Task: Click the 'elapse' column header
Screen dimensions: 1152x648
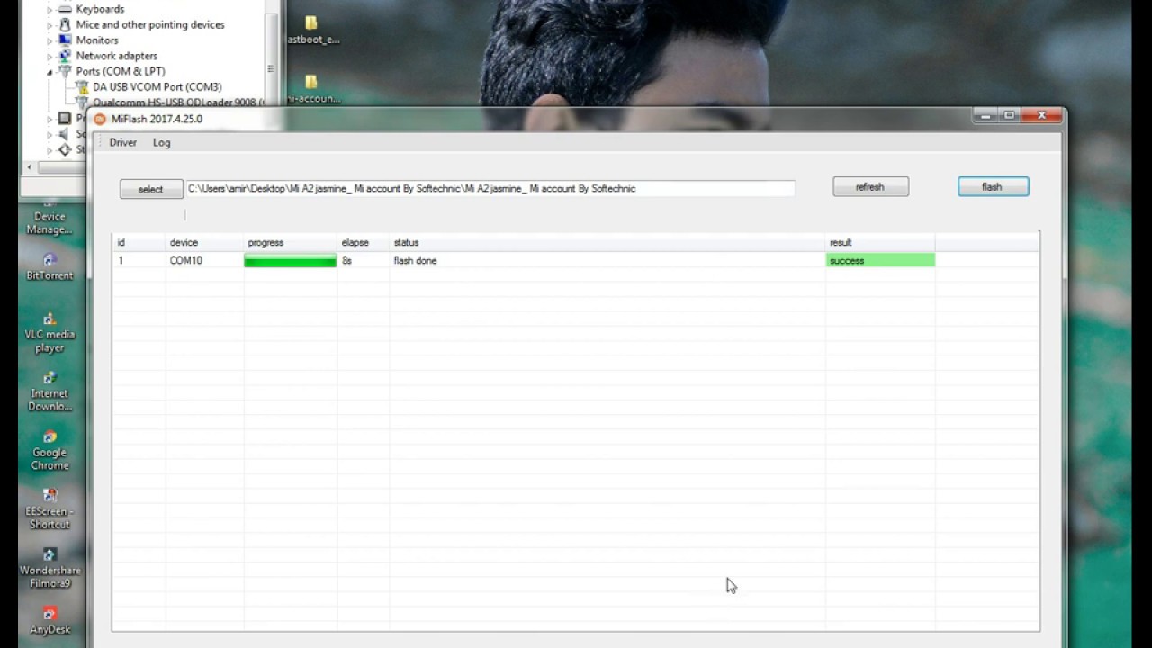Action: coord(364,243)
